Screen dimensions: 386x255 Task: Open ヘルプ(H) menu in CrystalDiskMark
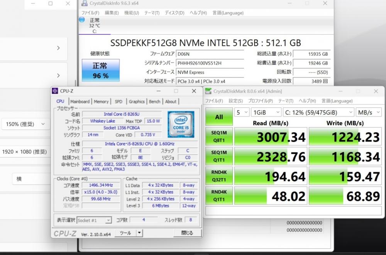click(x=307, y=101)
